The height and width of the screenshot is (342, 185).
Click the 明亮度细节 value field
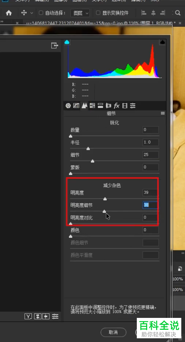coord(150,205)
